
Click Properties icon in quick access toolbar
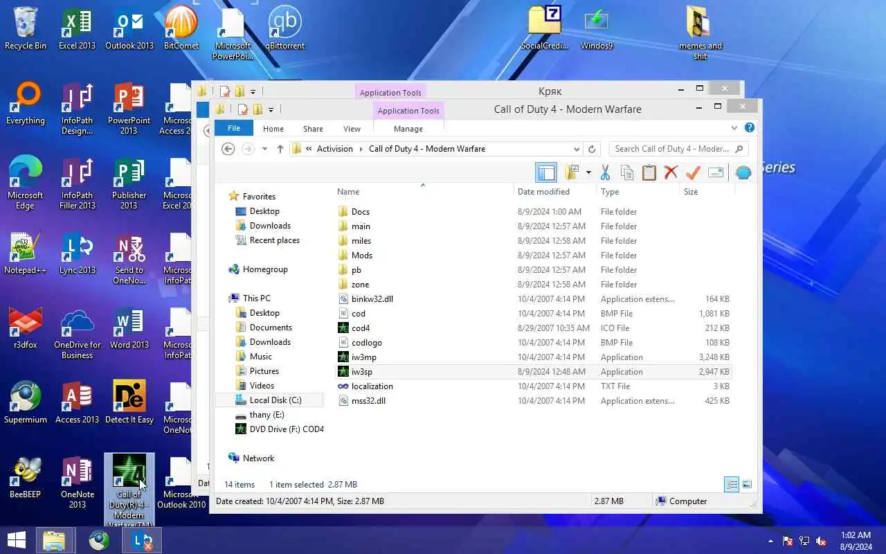pos(243,109)
